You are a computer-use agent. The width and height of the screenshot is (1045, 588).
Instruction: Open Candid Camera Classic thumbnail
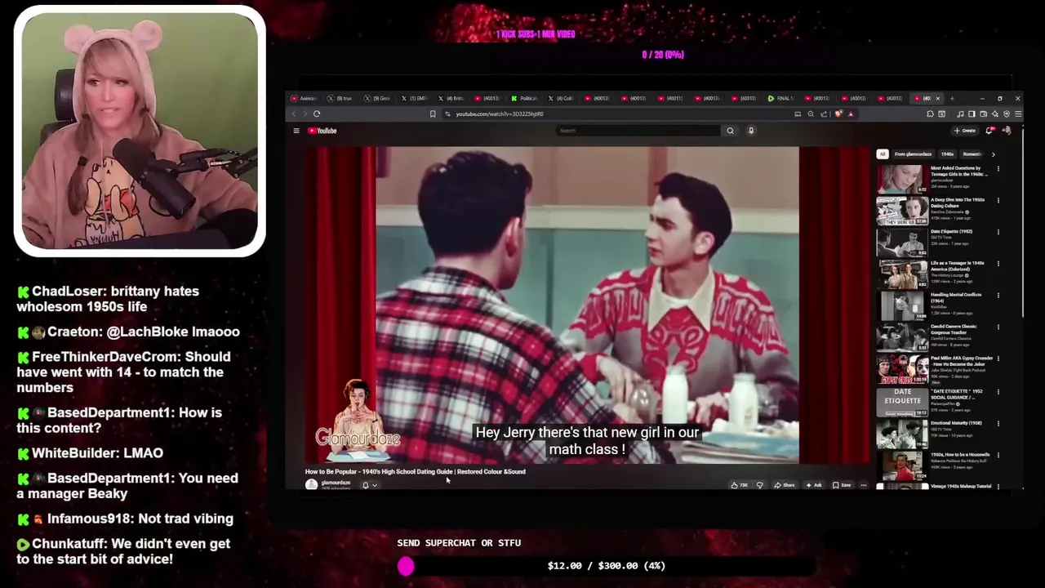tap(901, 337)
